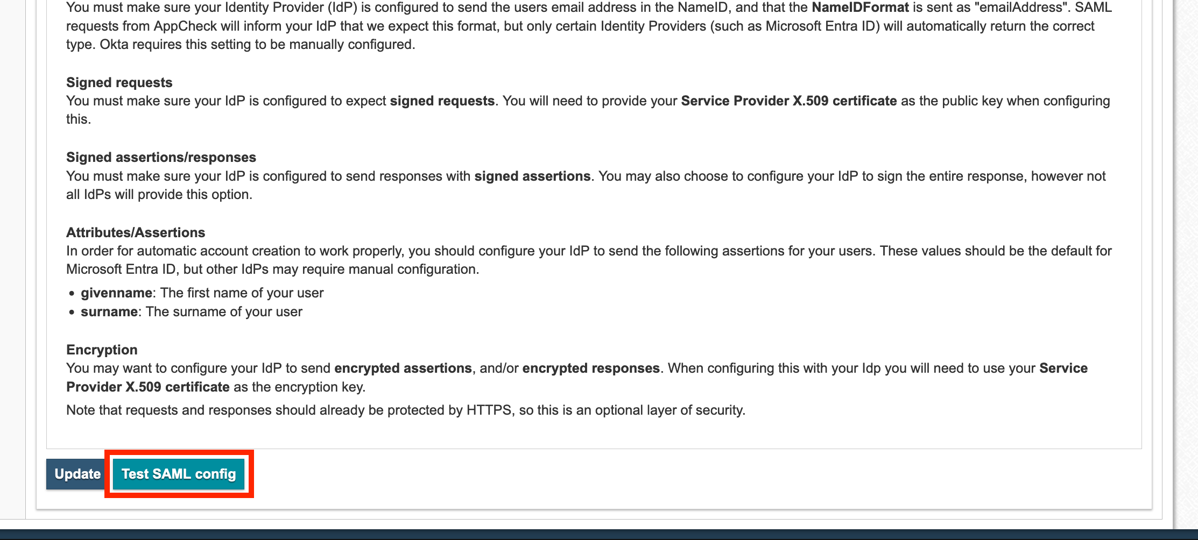Click the Encryption section heading
Image resolution: width=1198 pixels, height=540 pixels.
(102, 350)
